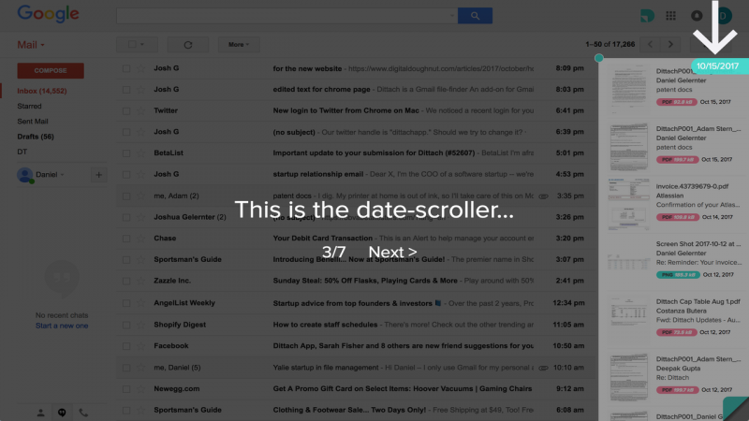
Task: Open 'New login to Twitter' email
Action: (x=357, y=110)
